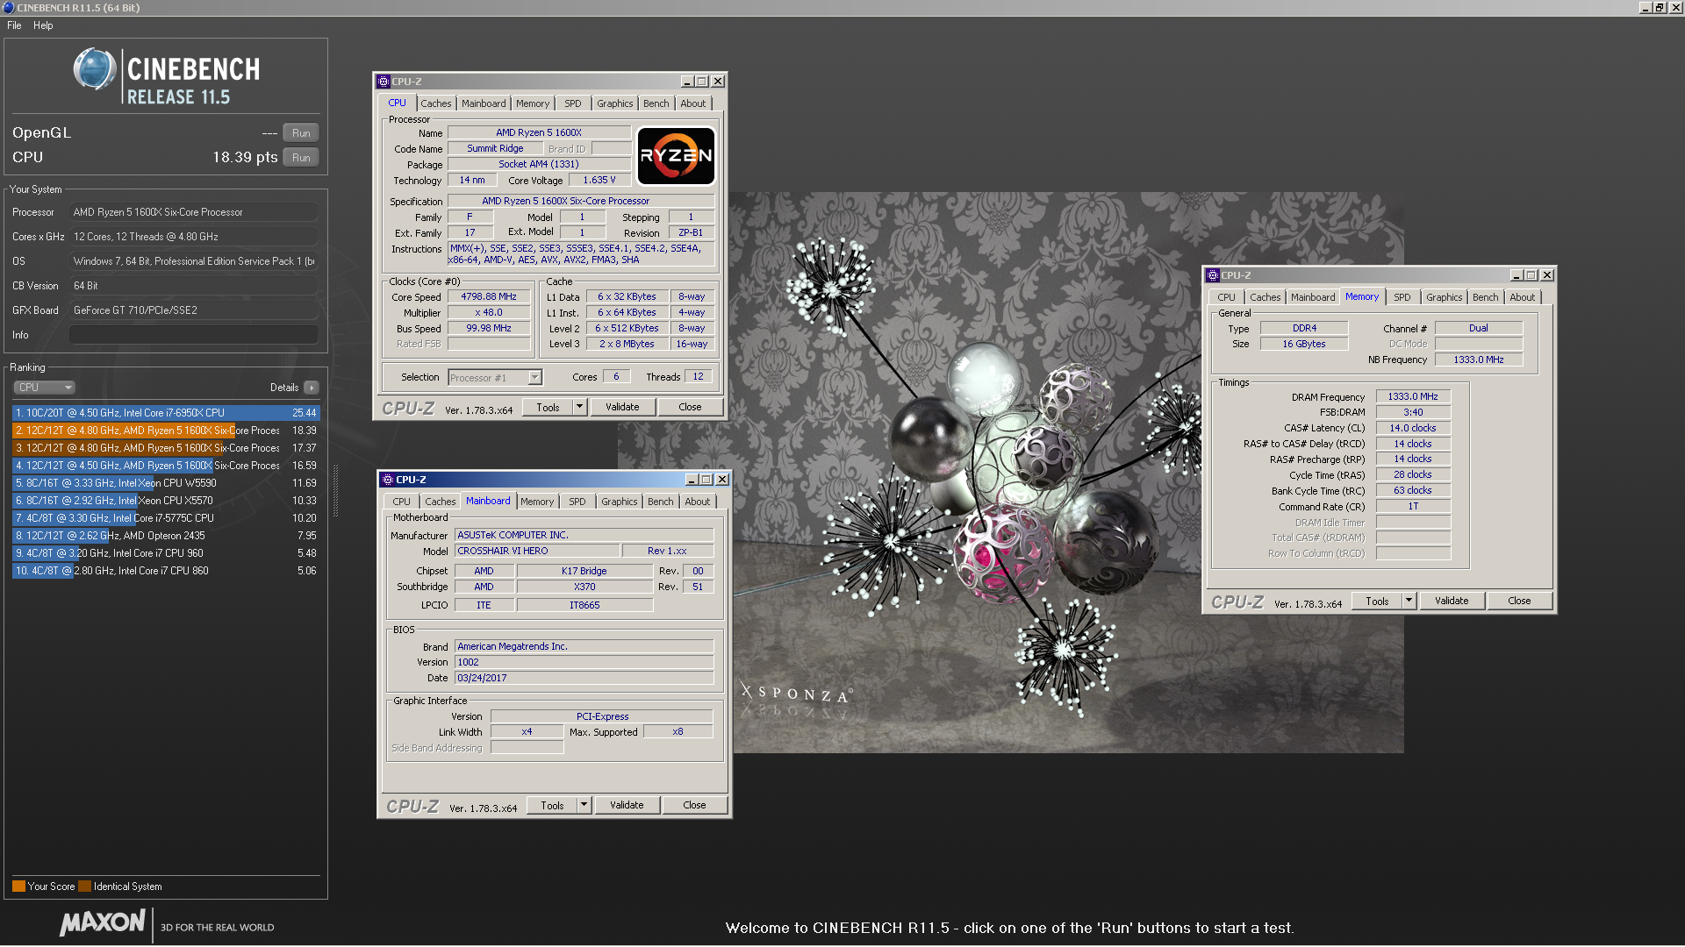Open About tab in Memory CPU-Z window
Image resolution: width=1685 pixels, height=947 pixels.
click(x=1523, y=297)
